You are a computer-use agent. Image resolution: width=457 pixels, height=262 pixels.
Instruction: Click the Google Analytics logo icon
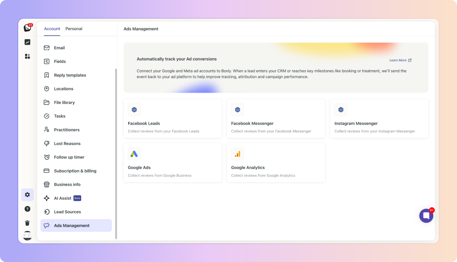pos(237,154)
